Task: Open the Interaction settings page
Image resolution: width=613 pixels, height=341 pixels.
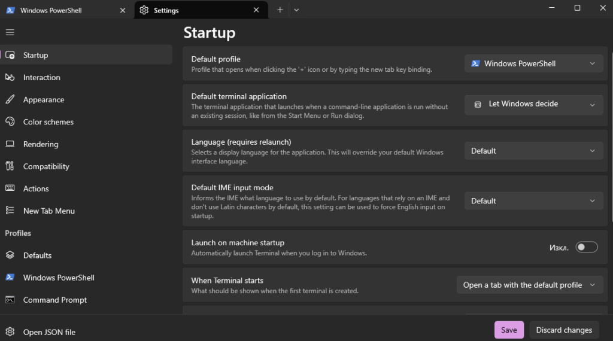Action: point(41,77)
